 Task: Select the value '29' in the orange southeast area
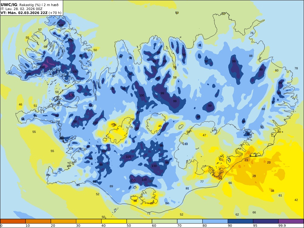[x=254, y=176]
